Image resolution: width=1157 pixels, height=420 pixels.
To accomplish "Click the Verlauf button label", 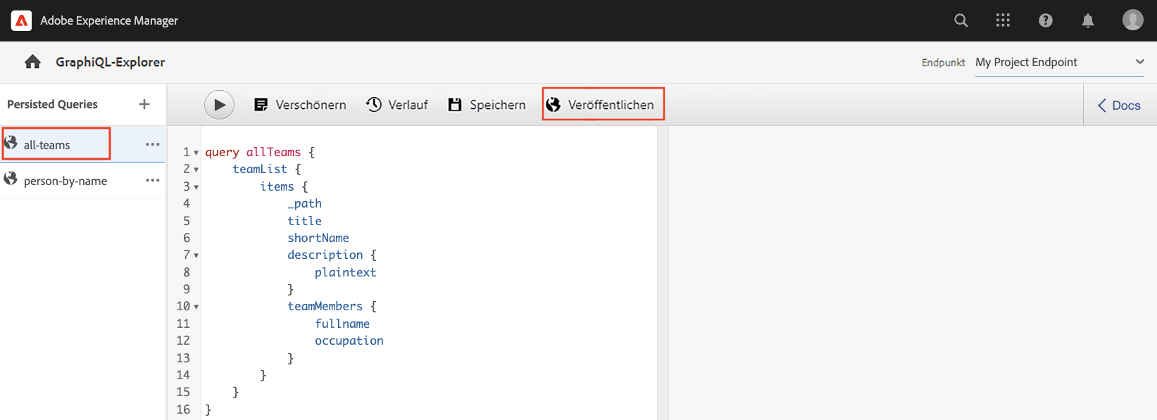I will 408,105.
